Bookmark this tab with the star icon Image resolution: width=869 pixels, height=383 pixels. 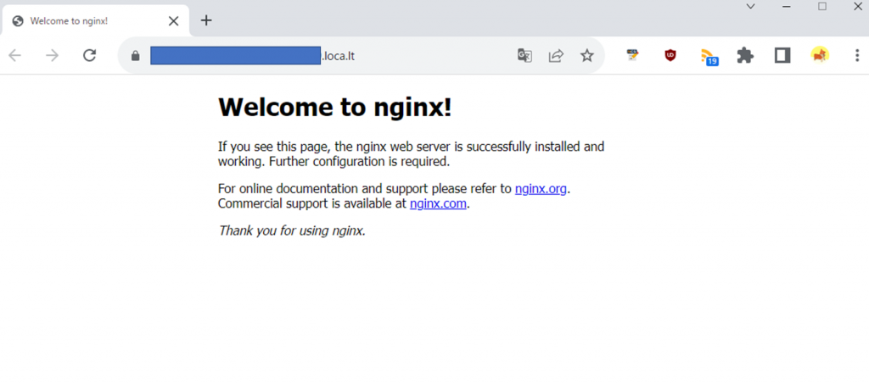[x=587, y=55]
